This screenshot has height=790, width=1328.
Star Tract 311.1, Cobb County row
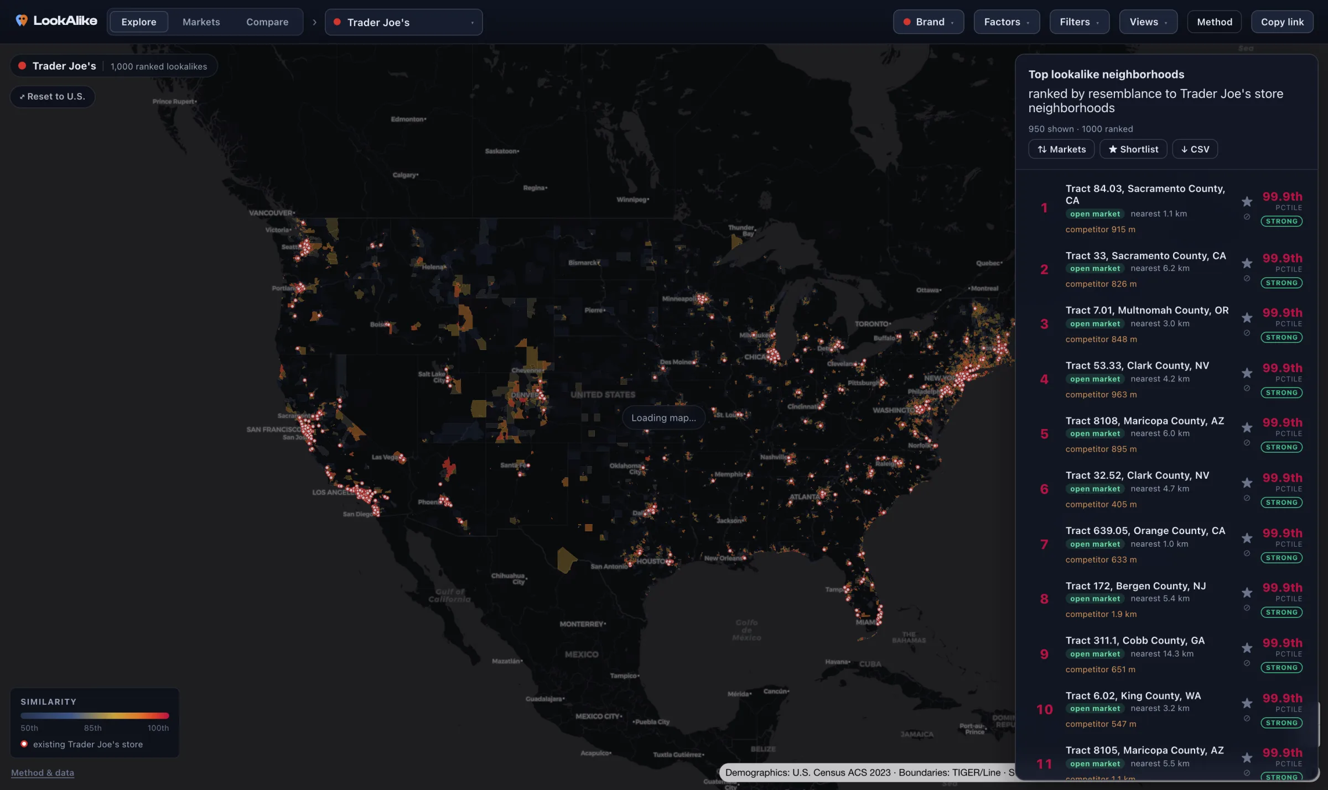[x=1247, y=648]
